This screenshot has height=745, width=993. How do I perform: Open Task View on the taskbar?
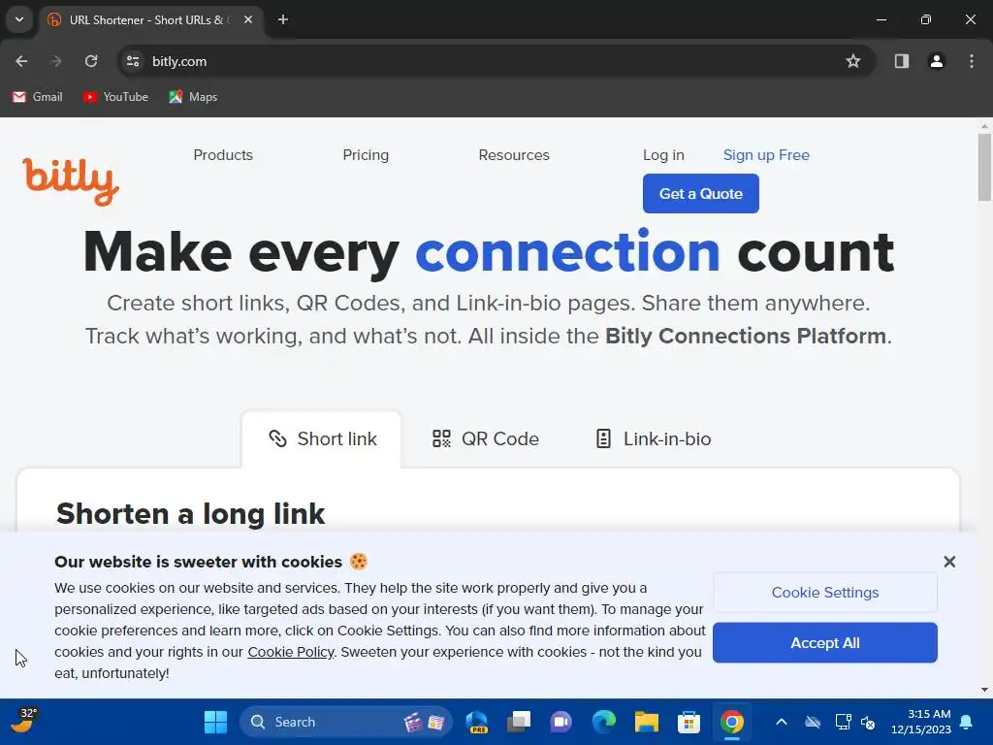pyautogui.click(x=519, y=722)
